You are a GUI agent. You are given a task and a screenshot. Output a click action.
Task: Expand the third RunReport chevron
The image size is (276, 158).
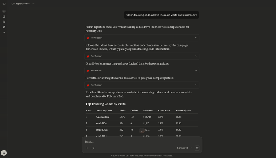tap(196, 71)
